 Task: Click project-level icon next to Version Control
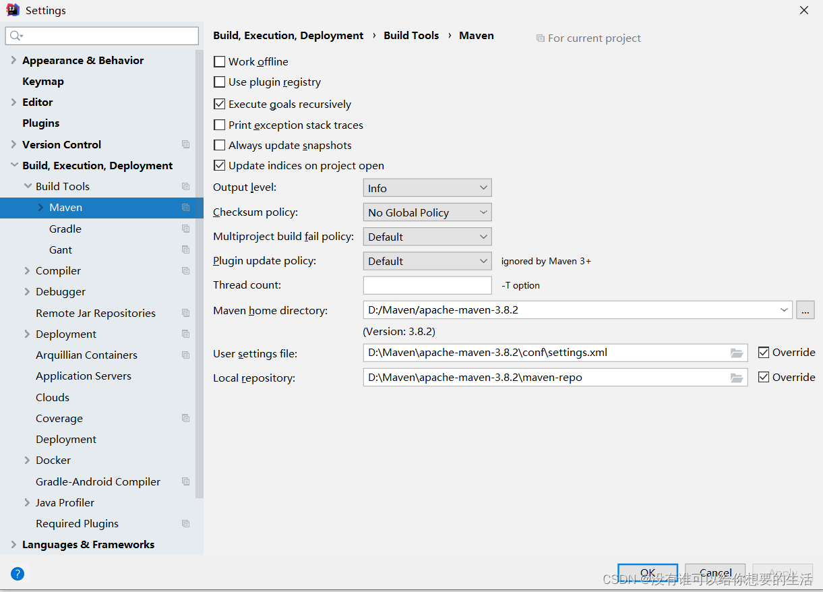[x=185, y=144]
